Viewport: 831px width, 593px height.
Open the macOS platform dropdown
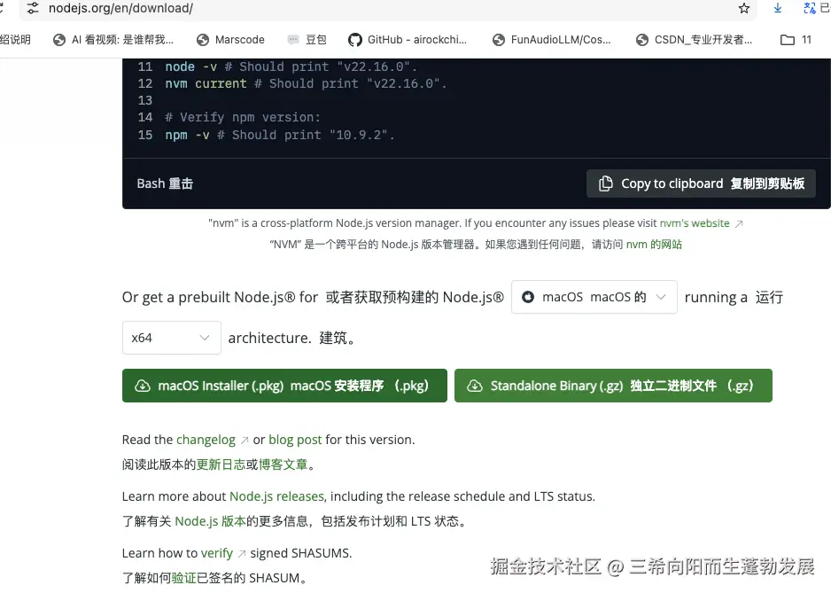coord(594,297)
